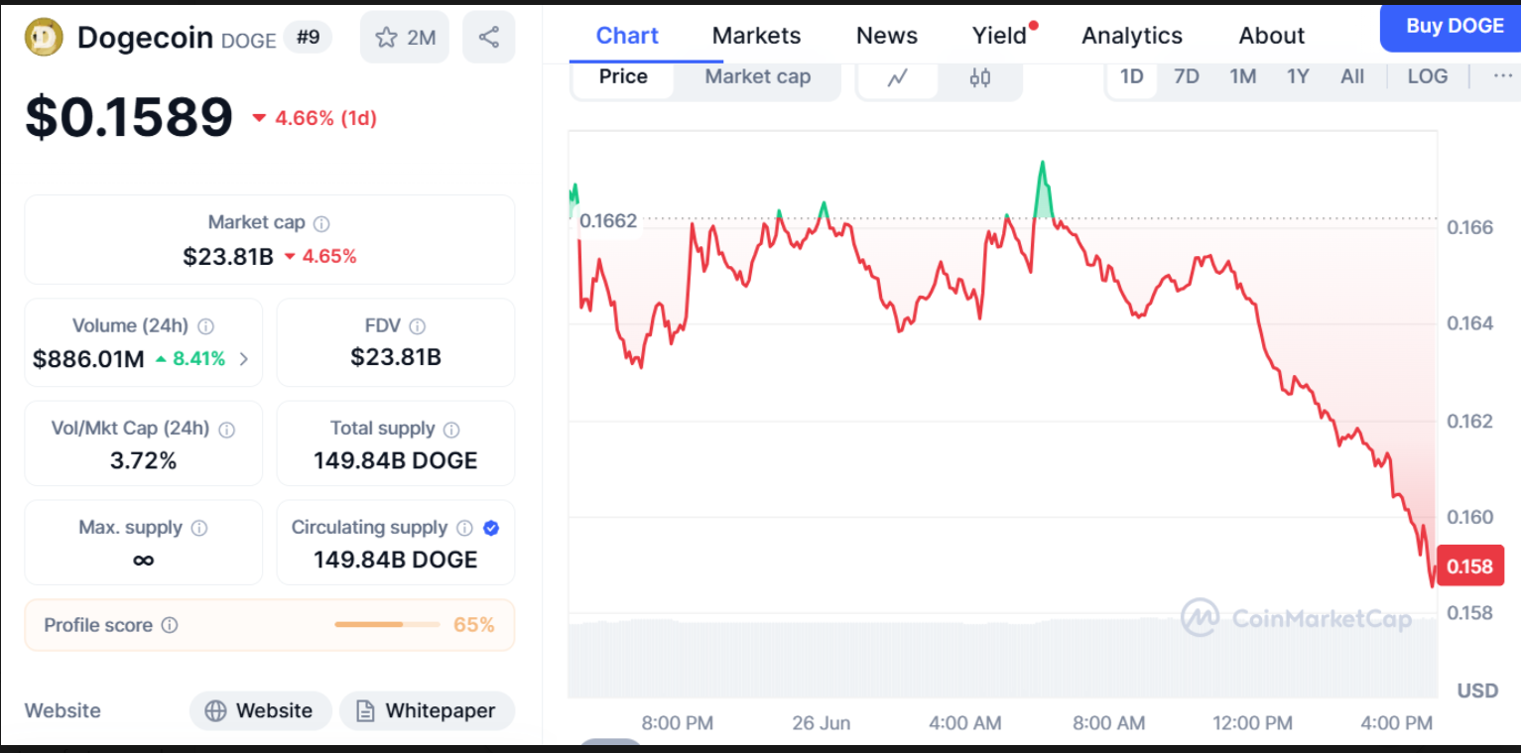The image size is (1521, 753).
Task: Set chart range to 1D
Action: [x=1131, y=76]
